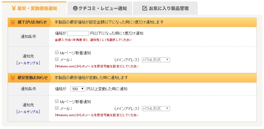
Task: Enable Myページ新着通知 for the price drop alert
Action: pyautogui.click(x=57, y=53)
